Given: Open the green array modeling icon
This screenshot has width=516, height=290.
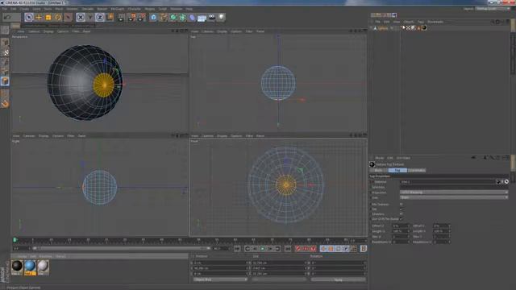Looking at the screenshot, I should [183, 17].
